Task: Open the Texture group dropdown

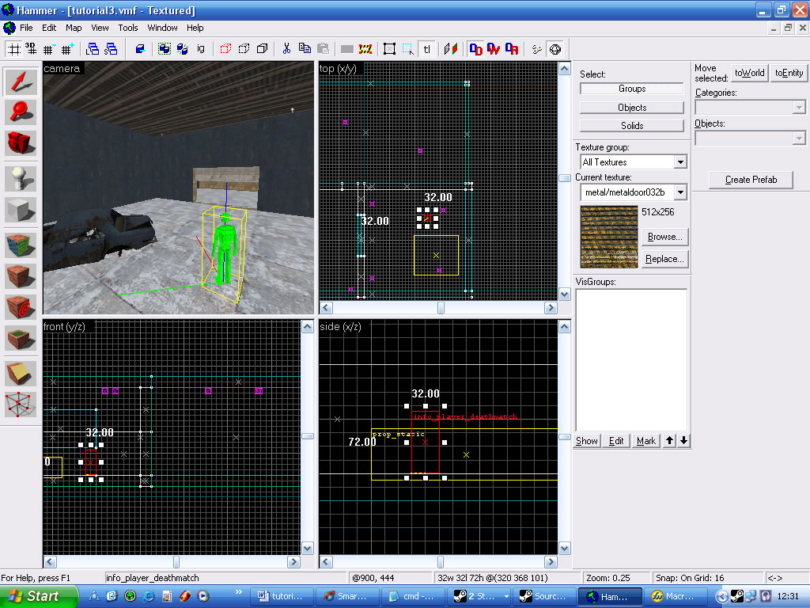Action: pos(680,161)
